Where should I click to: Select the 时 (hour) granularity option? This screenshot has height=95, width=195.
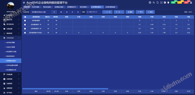(x=61, y=12)
